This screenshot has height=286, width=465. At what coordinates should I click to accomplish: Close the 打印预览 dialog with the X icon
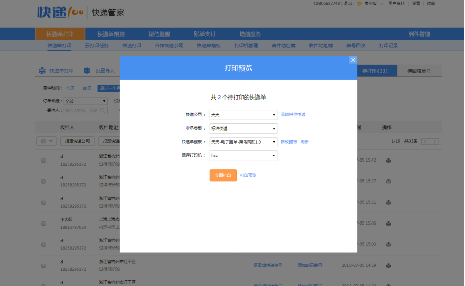pos(353,60)
